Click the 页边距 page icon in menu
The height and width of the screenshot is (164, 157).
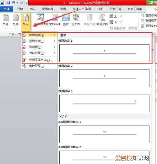[24, 47]
